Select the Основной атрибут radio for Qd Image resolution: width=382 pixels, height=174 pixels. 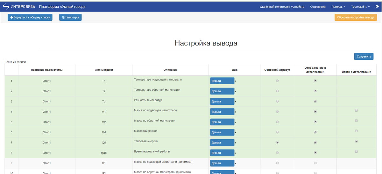pos(277,143)
